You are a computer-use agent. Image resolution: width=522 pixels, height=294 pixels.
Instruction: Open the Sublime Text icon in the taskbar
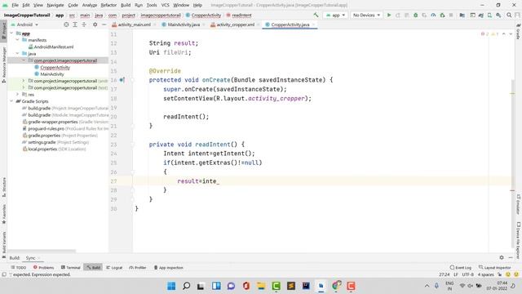(x=291, y=286)
